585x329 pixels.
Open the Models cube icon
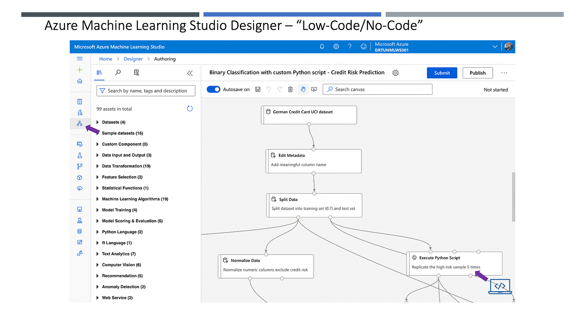point(80,177)
